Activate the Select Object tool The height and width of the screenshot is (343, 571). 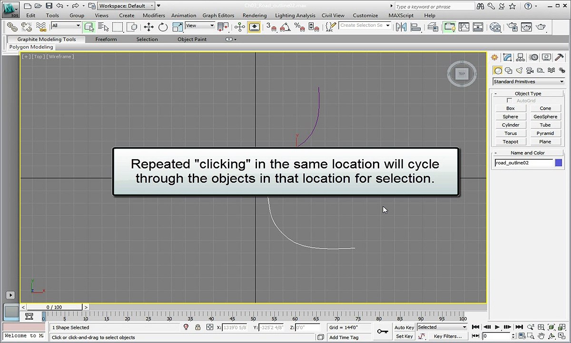tap(89, 27)
